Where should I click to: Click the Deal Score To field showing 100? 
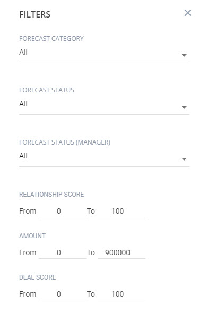(x=122, y=294)
